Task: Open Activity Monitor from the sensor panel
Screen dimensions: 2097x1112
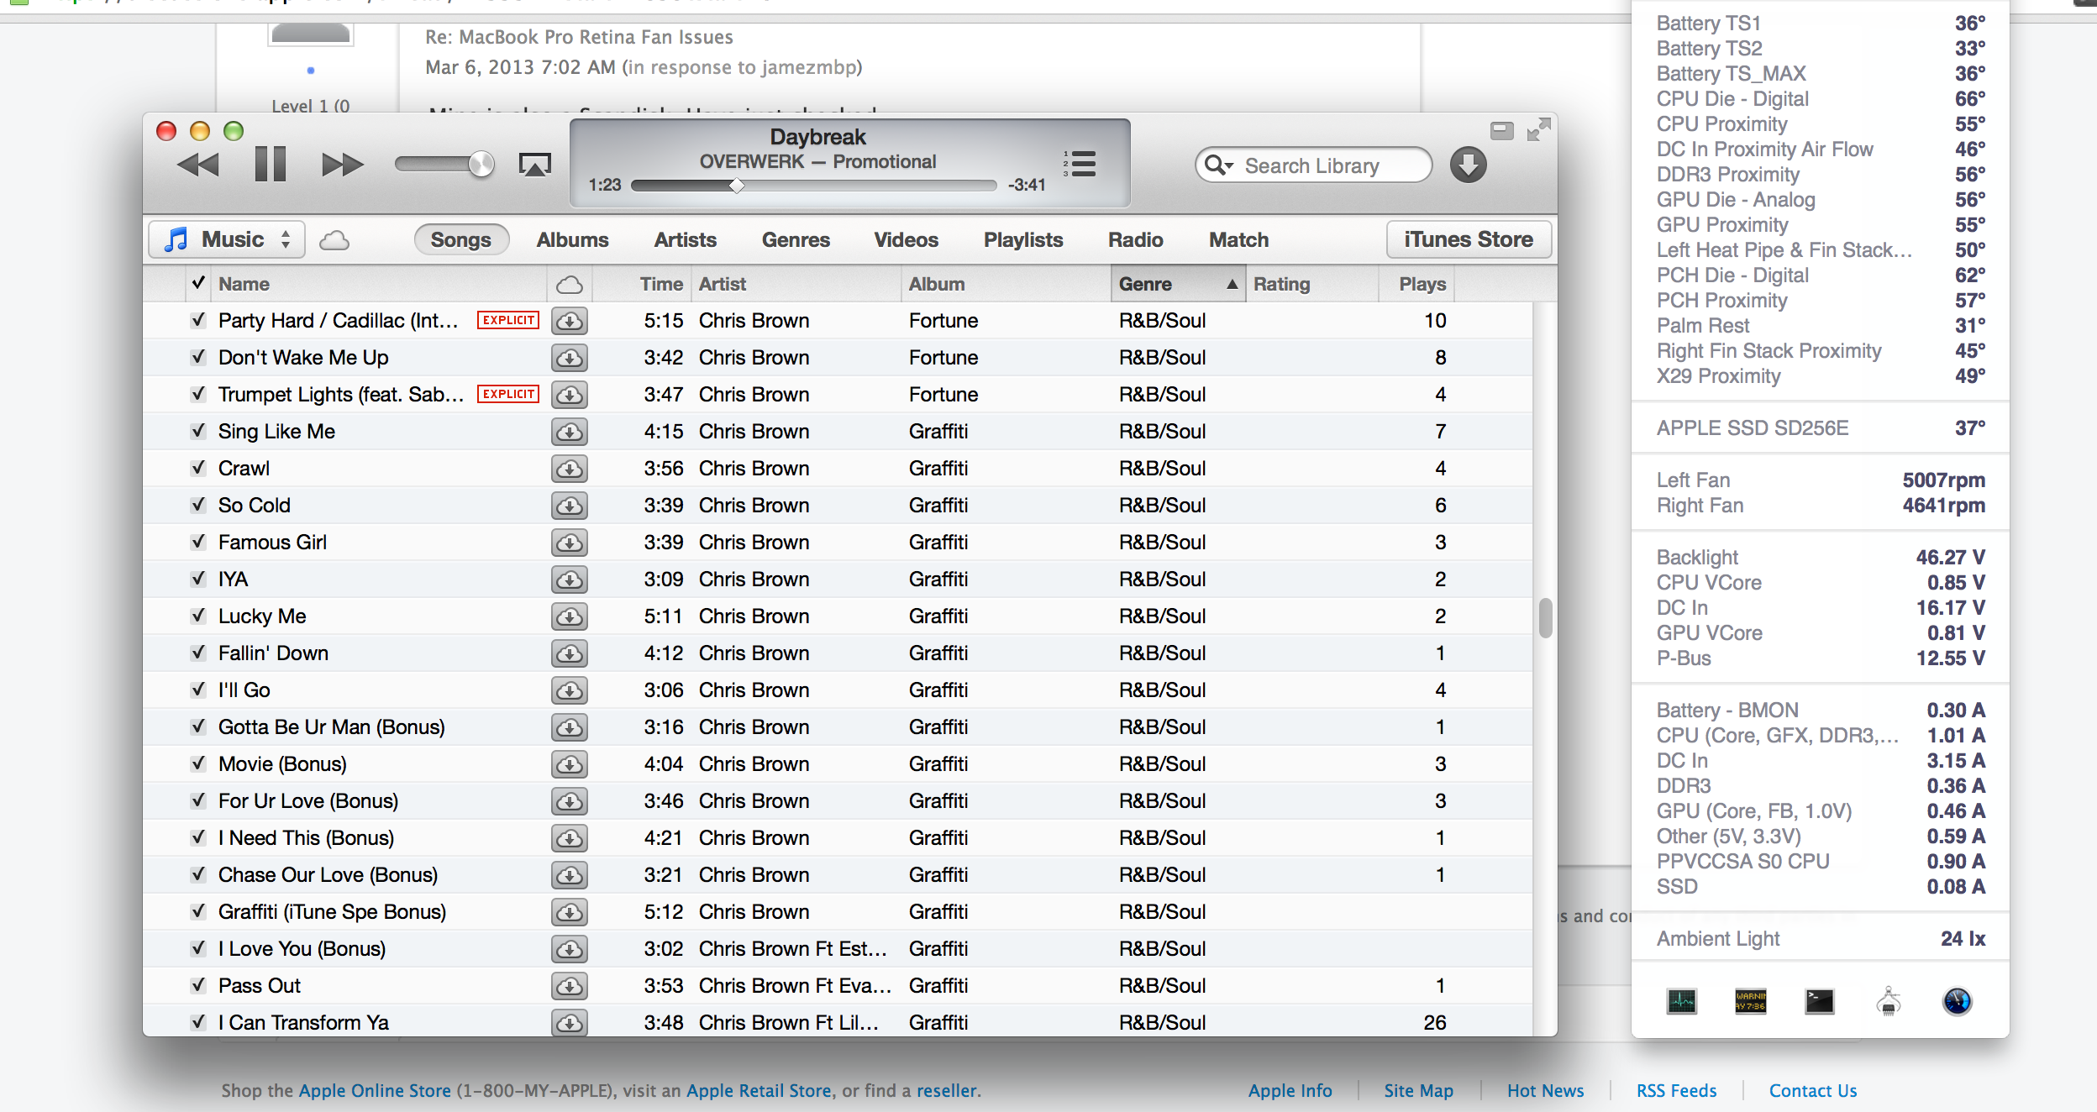Action: 1682,1001
